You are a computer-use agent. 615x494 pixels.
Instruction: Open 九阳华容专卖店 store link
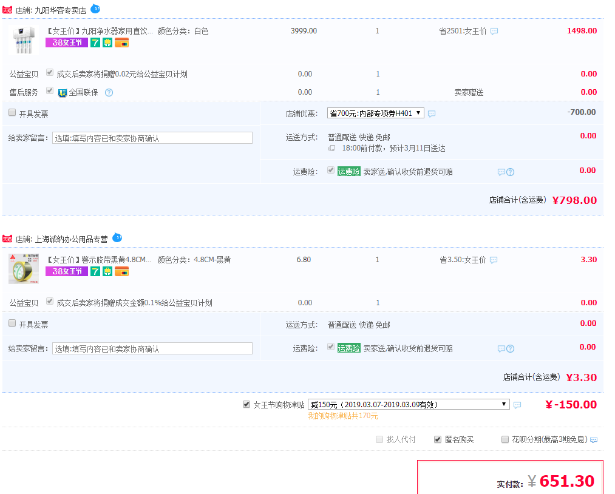(x=60, y=10)
